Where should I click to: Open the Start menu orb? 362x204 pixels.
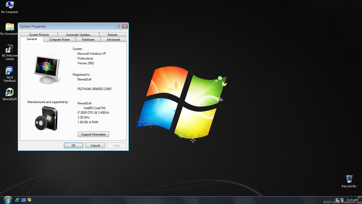pyautogui.click(x=8, y=200)
